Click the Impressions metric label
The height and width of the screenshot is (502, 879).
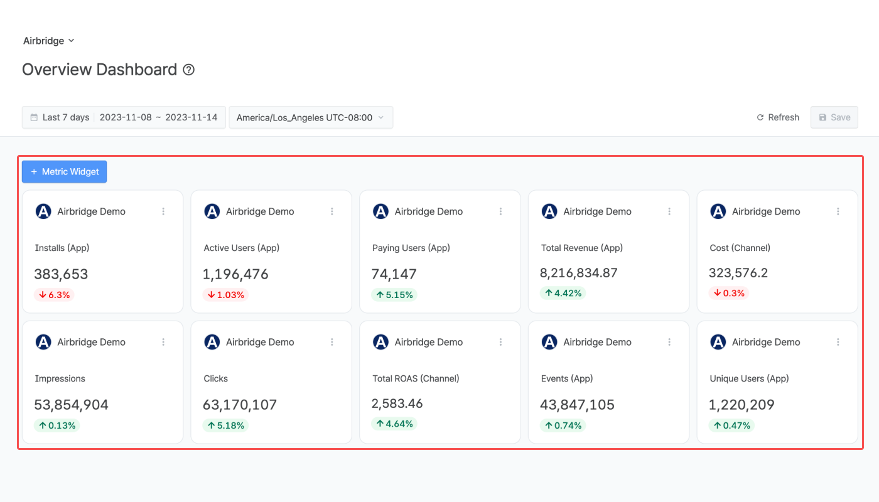(60, 378)
